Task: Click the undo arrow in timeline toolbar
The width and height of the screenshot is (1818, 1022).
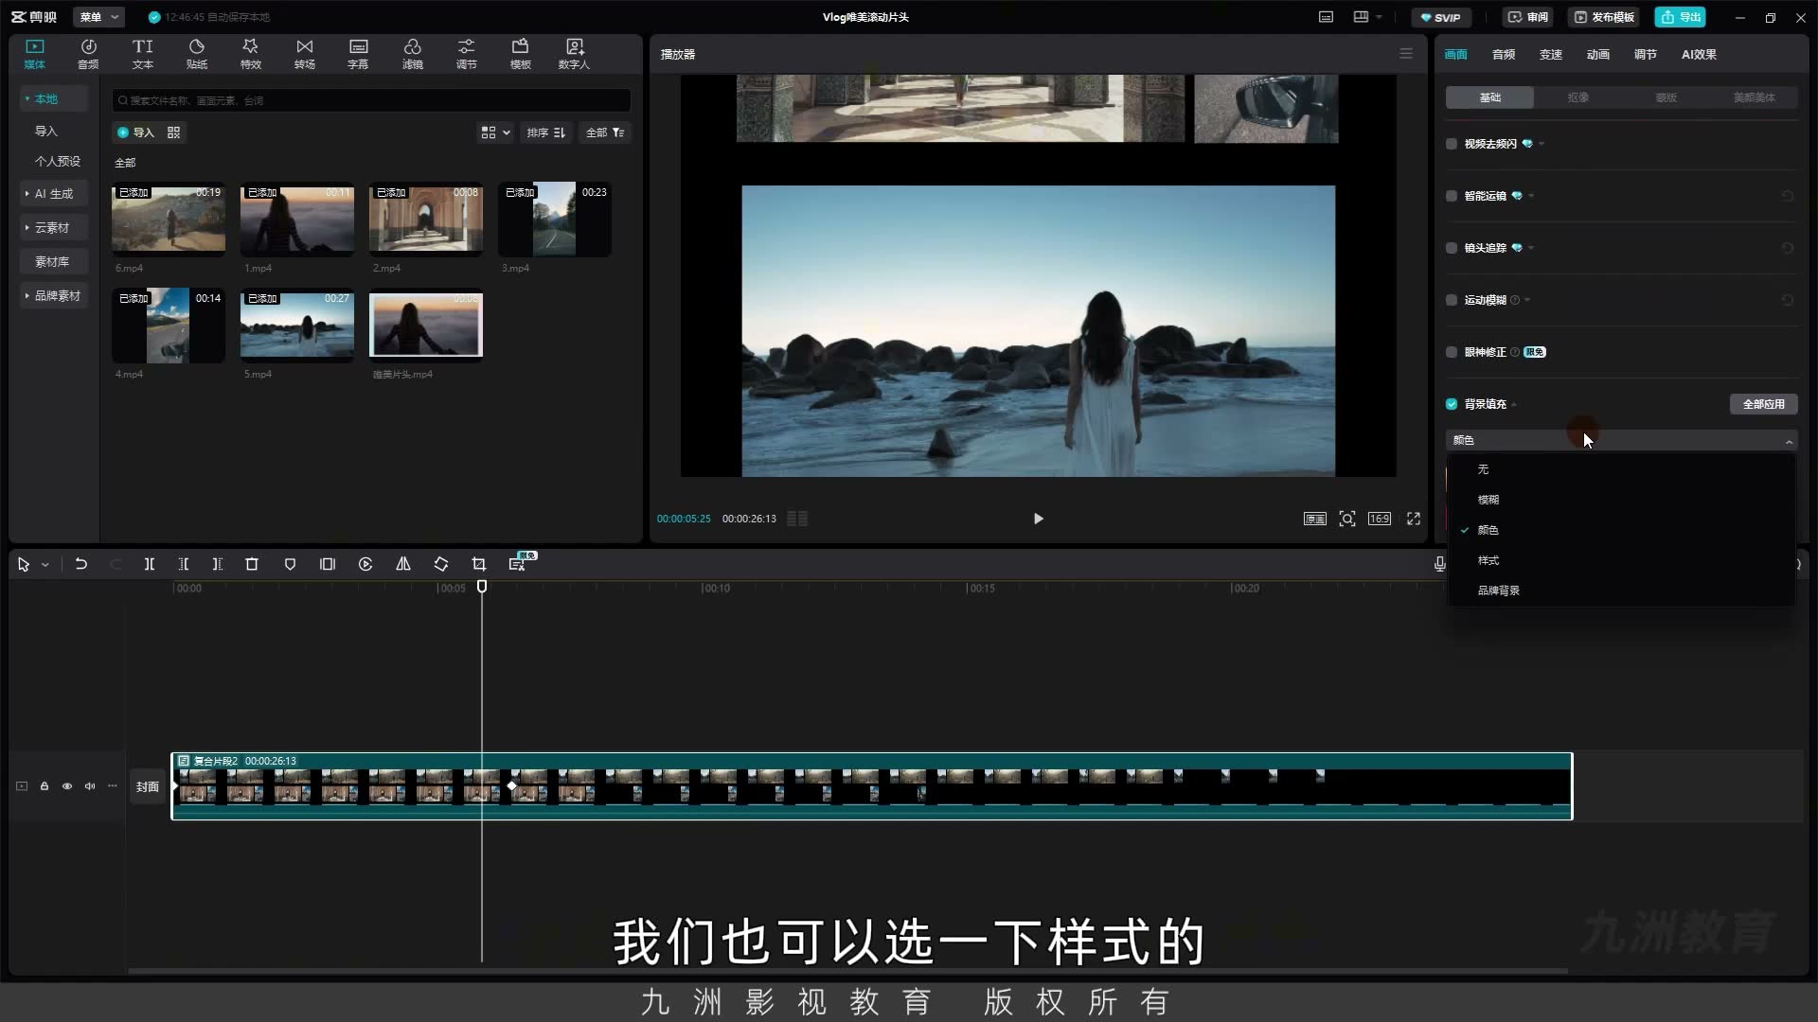Action: (x=80, y=564)
